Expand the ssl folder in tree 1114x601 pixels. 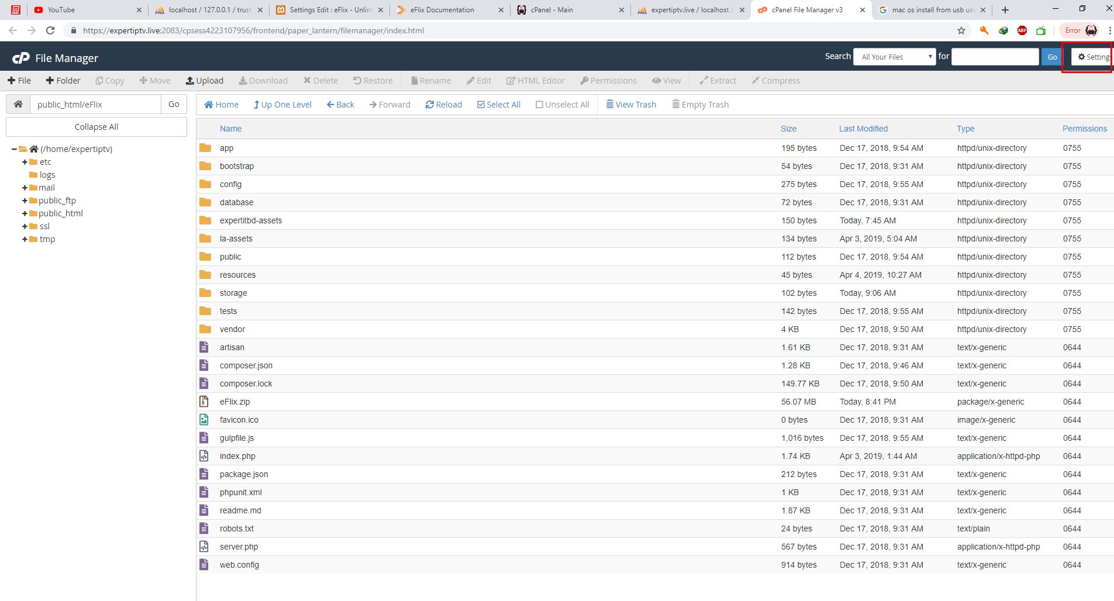(x=25, y=226)
